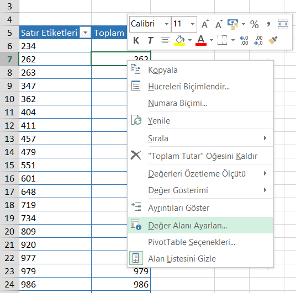The image size is (296, 293).
Task: Select value cell 979 in Toplam column
Action: [x=121, y=271]
